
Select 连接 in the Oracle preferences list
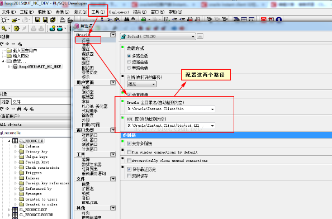(x=86, y=40)
